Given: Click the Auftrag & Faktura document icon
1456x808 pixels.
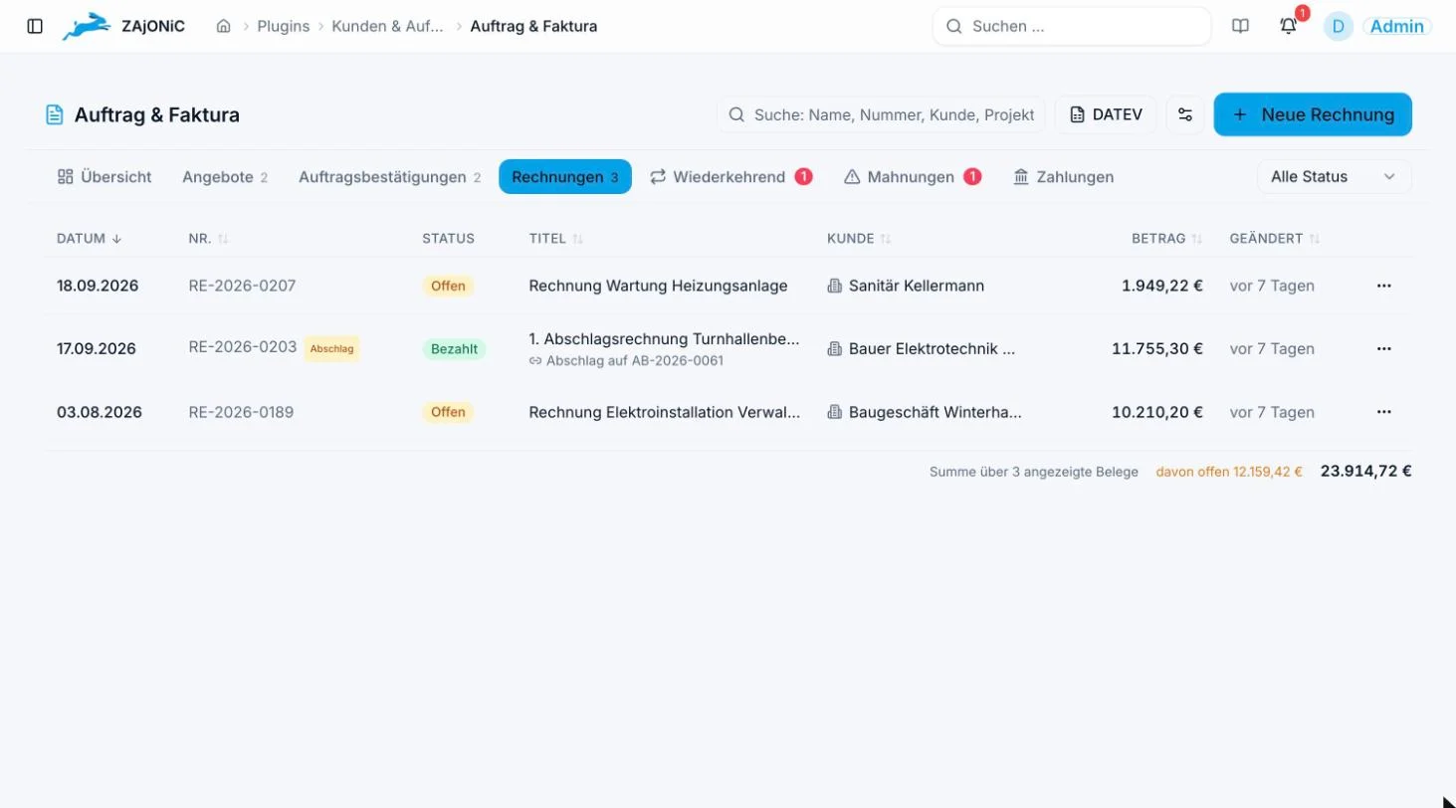Looking at the screenshot, I should [x=55, y=114].
